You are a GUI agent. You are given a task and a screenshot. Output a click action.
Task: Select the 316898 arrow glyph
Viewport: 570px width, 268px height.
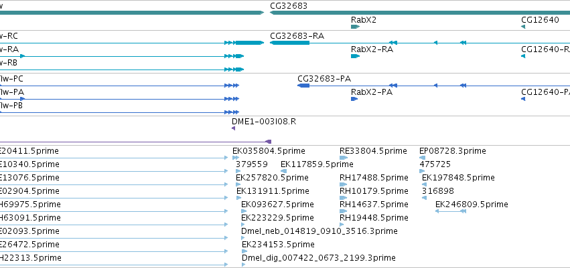point(424,198)
